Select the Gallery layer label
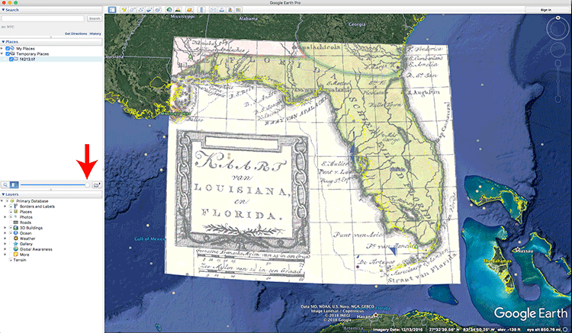The width and height of the screenshot is (572, 333). tap(26, 244)
